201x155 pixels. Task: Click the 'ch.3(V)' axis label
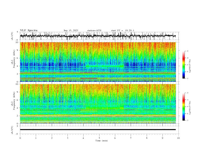(12, 130)
